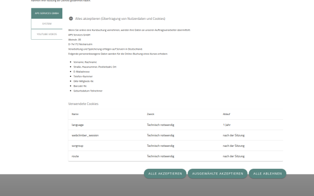The image size is (314, 196).
Task: Click the 'D-74172 Neckarsulm' address line
Action: tap(80, 44)
